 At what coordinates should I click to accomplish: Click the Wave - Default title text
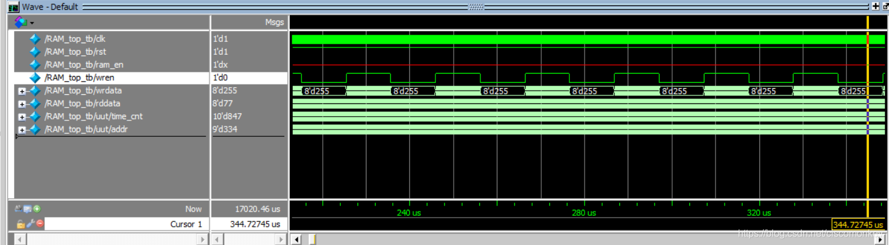[51, 7]
